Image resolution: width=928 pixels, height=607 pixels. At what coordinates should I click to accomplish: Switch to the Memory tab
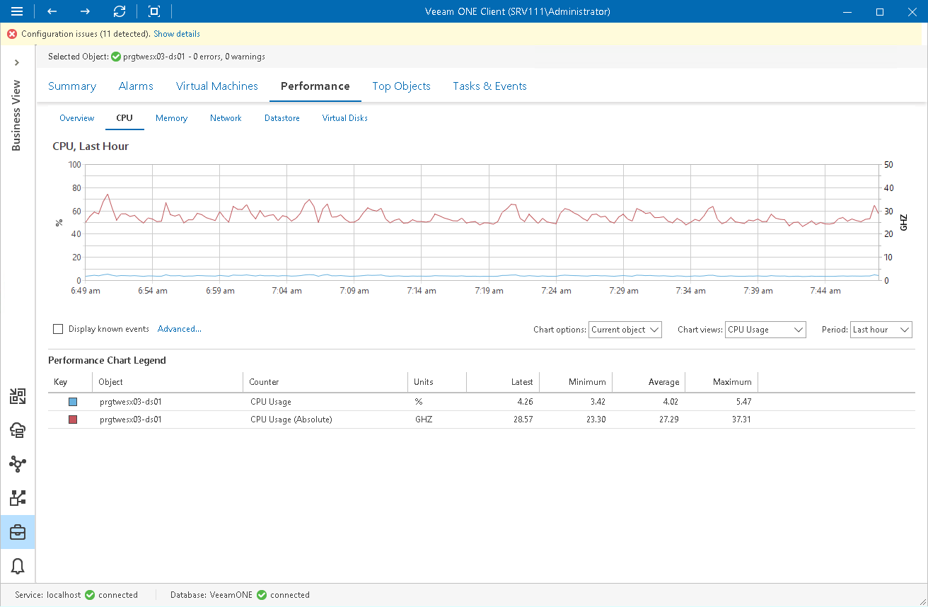(171, 118)
